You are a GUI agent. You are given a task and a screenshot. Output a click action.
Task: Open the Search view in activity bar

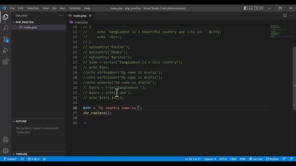6,28
